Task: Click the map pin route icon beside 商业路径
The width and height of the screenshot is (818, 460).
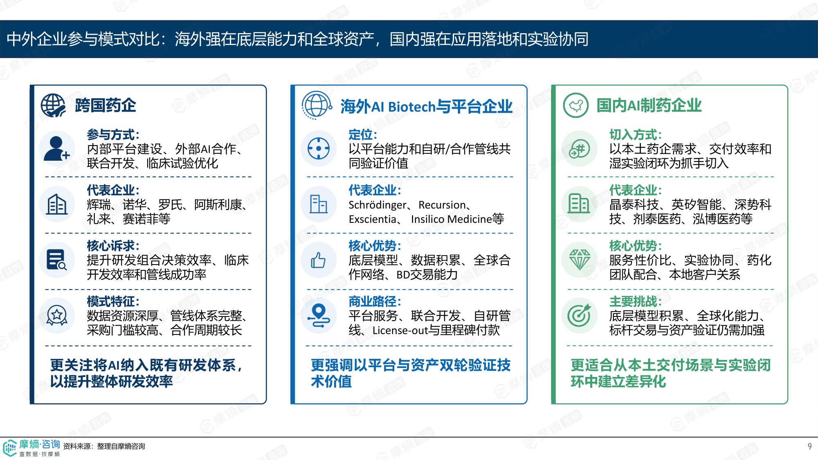Action: 319,315
